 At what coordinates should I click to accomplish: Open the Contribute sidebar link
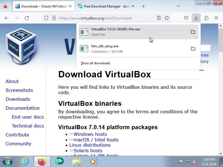[x=17, y=135]
